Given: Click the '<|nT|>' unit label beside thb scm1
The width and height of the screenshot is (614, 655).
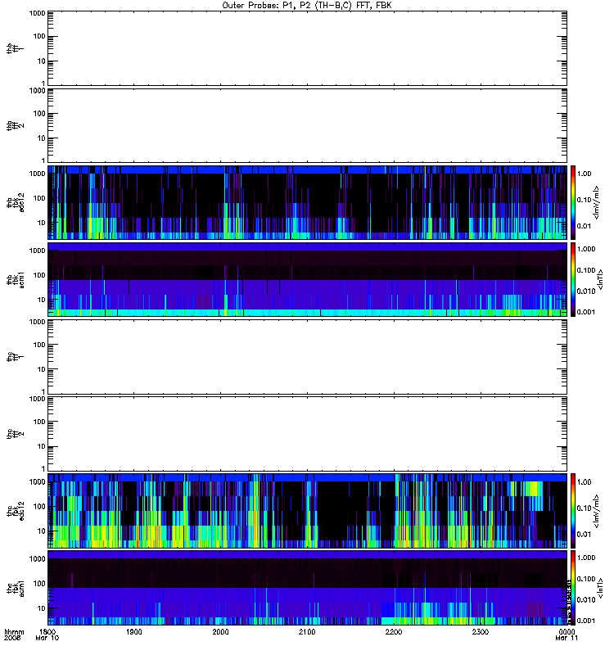Looking at the screenshot, I should pyautogui.click(x=601, y=279).
